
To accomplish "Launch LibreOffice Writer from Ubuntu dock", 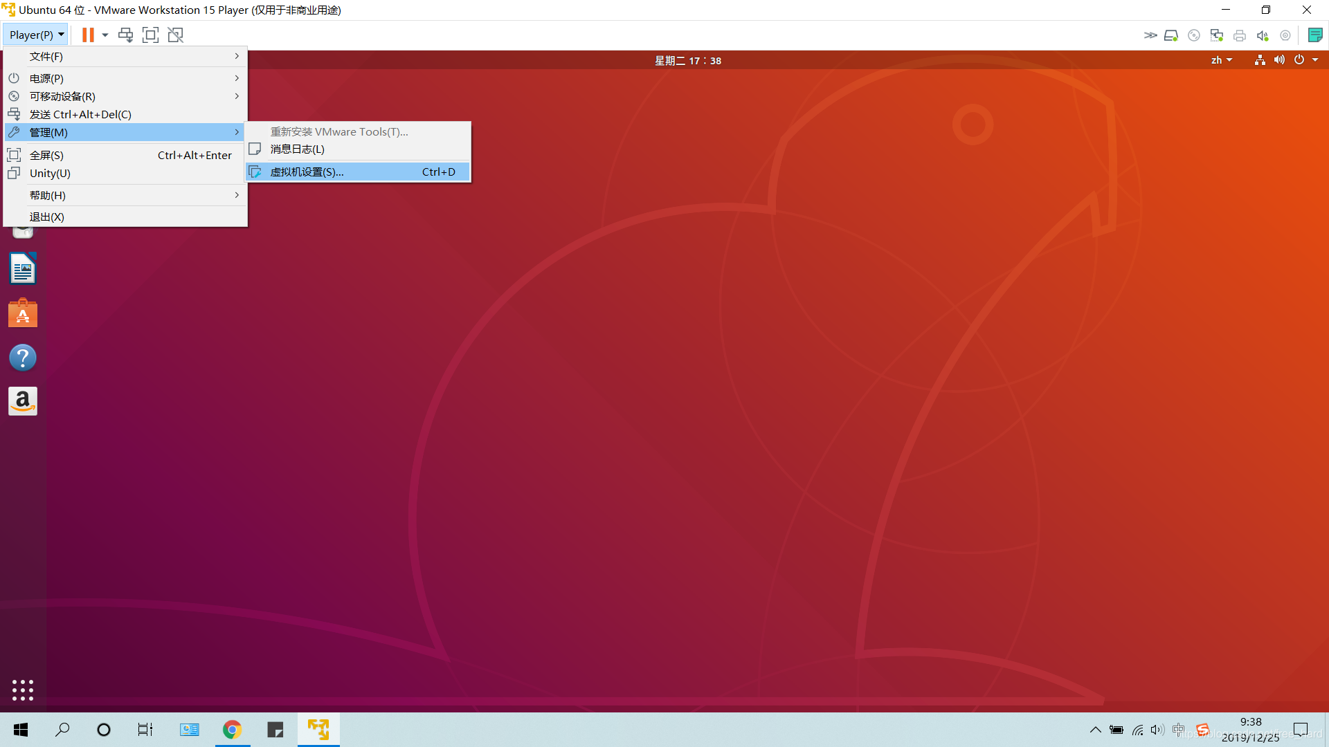I will tap(23, 268).
